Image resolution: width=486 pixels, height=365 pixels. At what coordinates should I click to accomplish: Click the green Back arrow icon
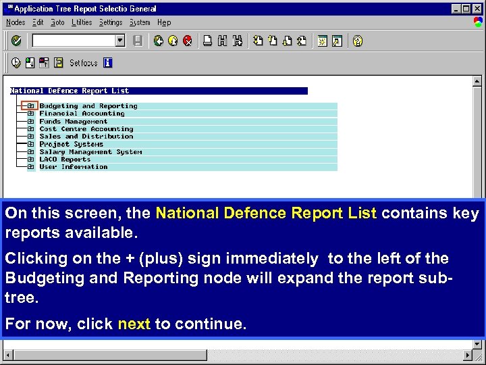(159, 41)
